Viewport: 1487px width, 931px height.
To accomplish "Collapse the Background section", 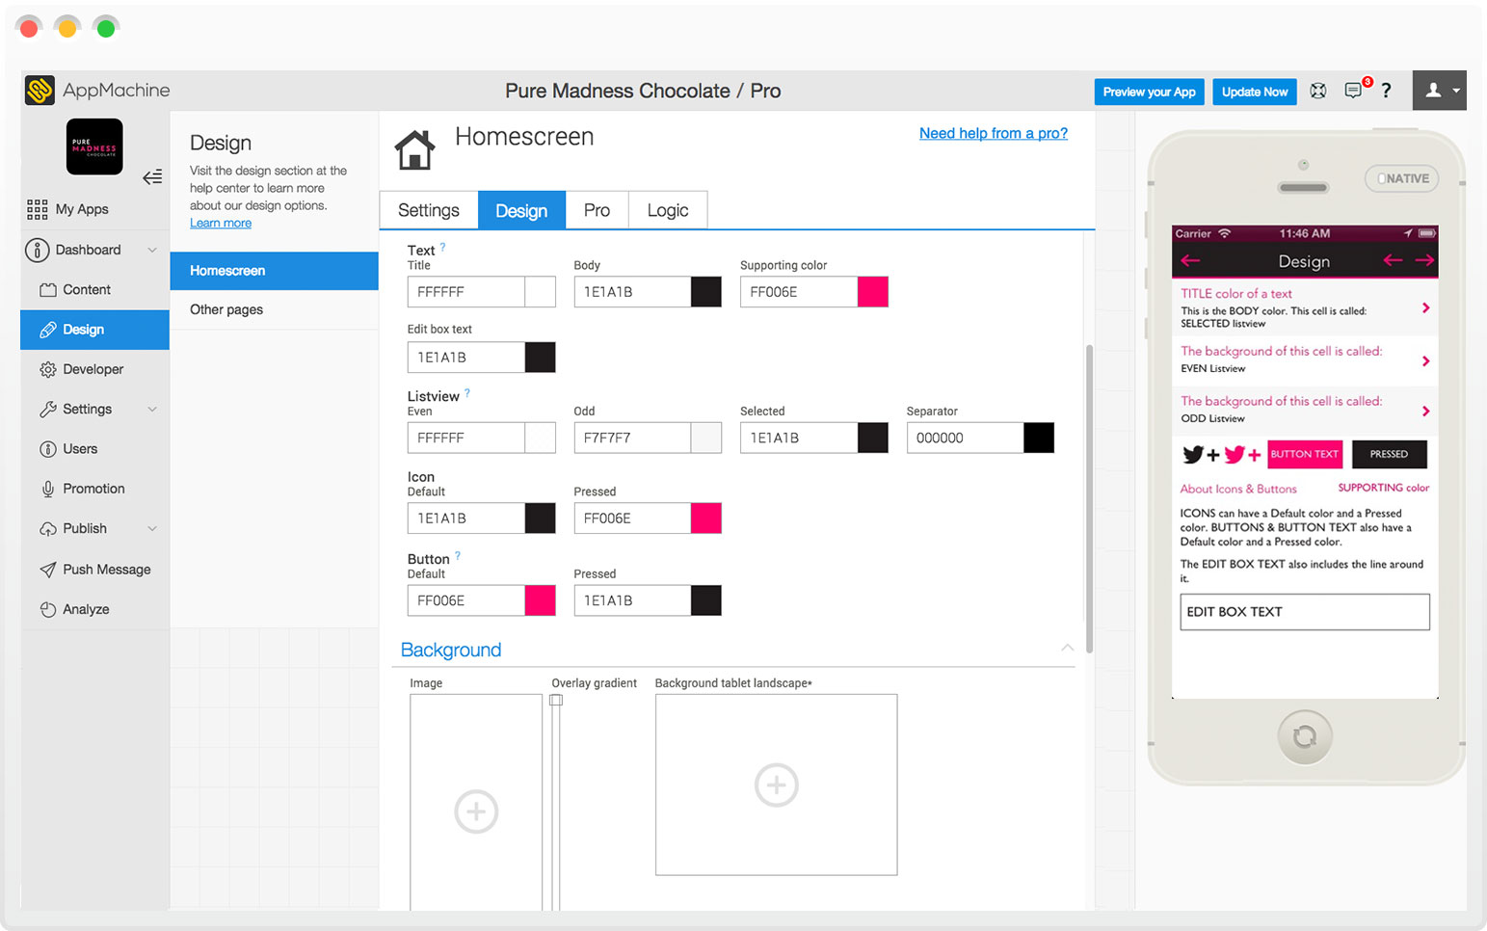I will [x=1067, y=649].
